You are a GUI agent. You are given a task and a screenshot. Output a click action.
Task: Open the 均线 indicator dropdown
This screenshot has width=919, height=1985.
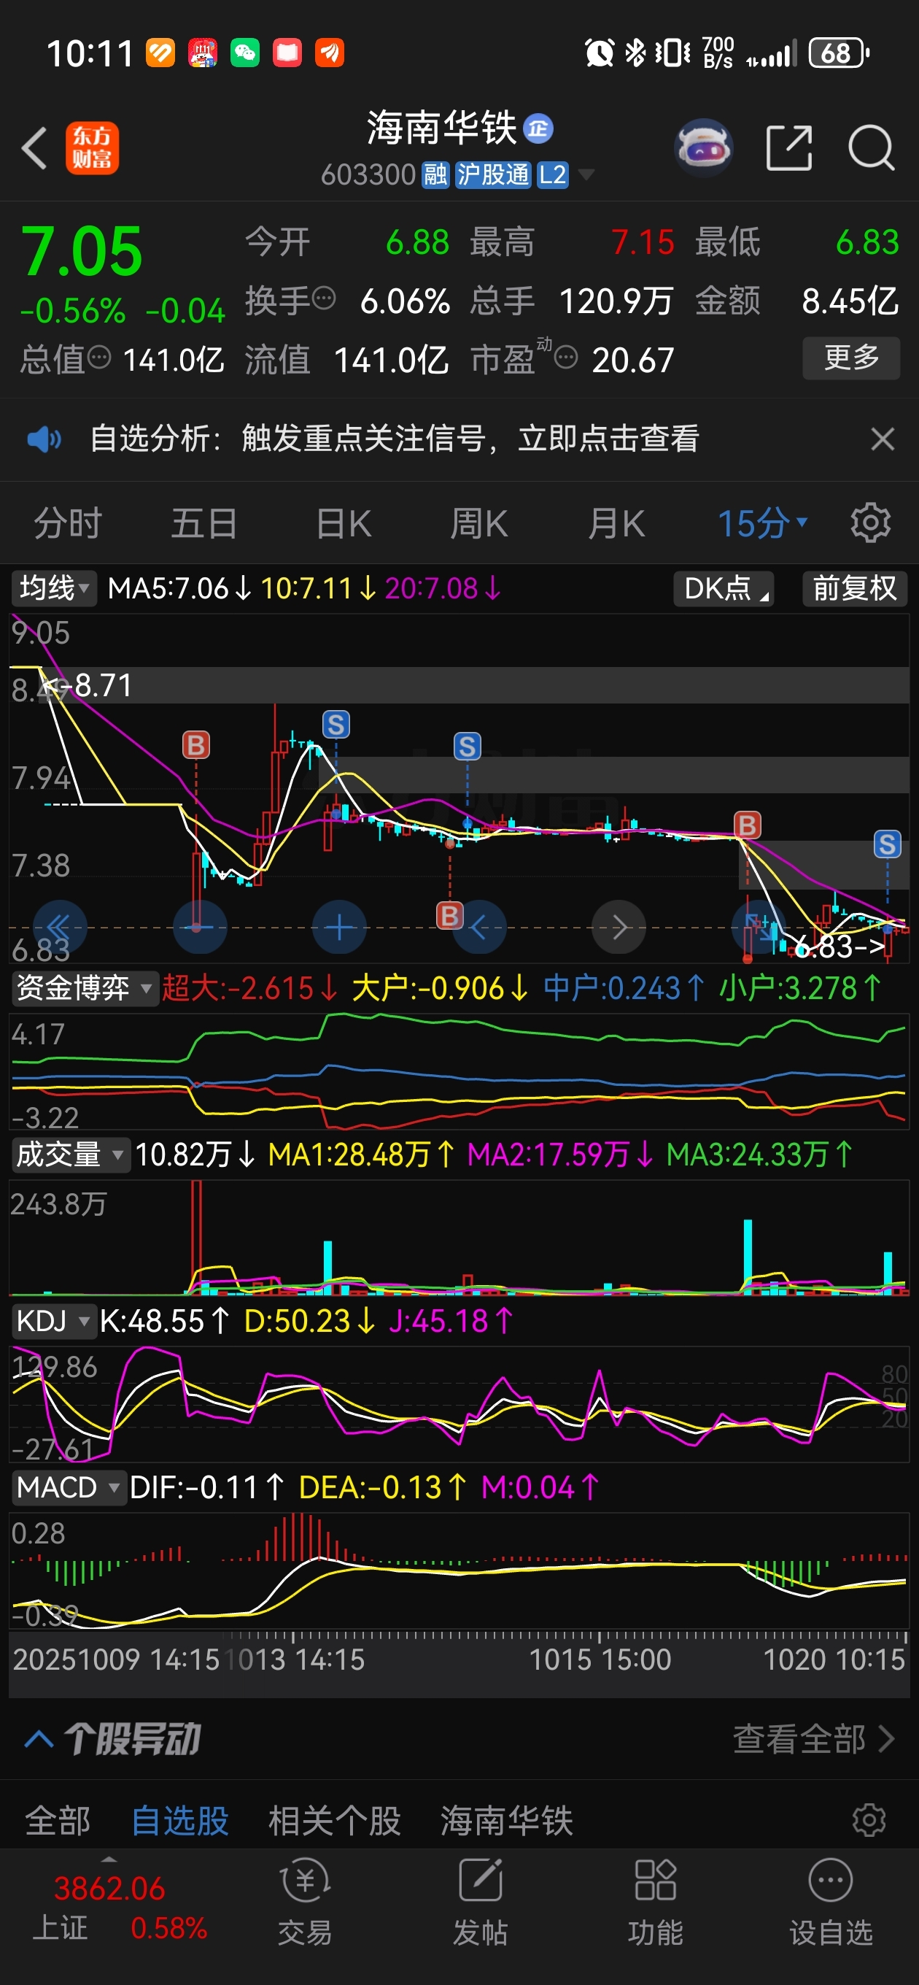click(54, 589)
